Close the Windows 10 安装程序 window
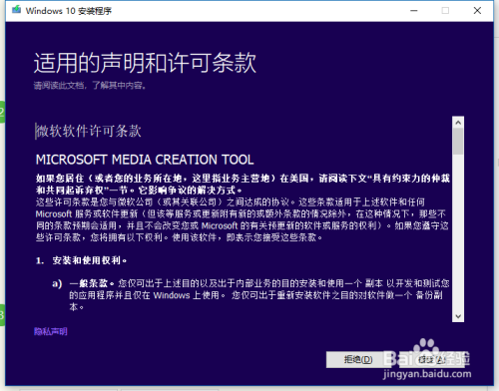This screenshot has width=499, height=391. (x=477, y=11)
